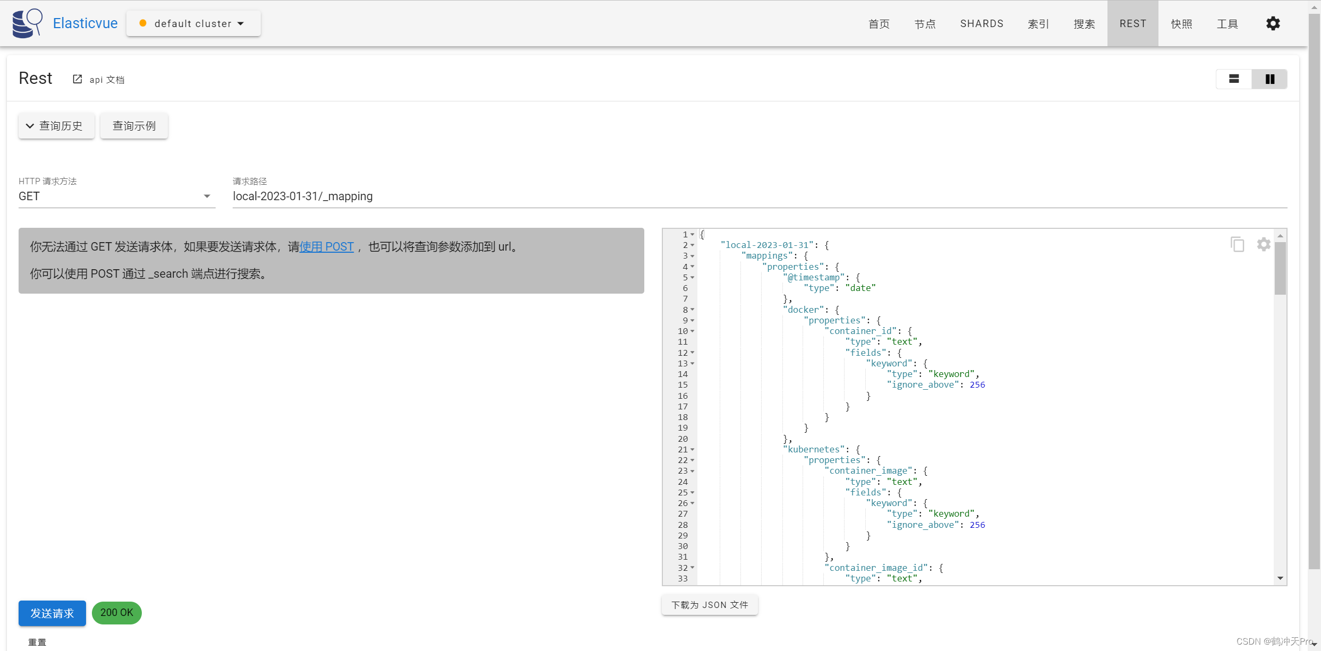Collapse the mappings section at line 3
The image size is (1321, 651).
pos(693,256)
